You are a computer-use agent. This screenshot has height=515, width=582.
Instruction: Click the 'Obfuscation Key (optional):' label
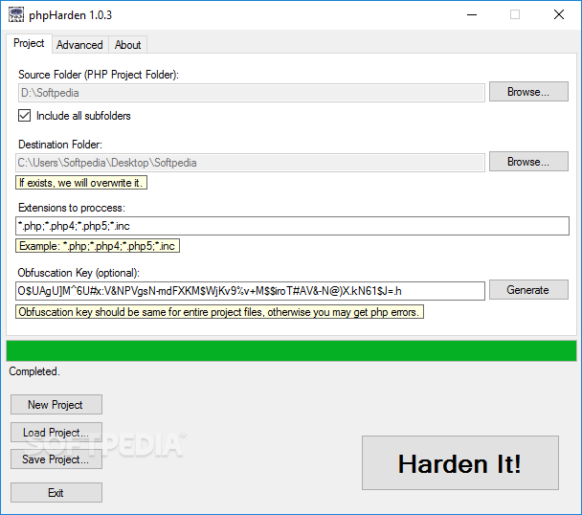[78, 273]
